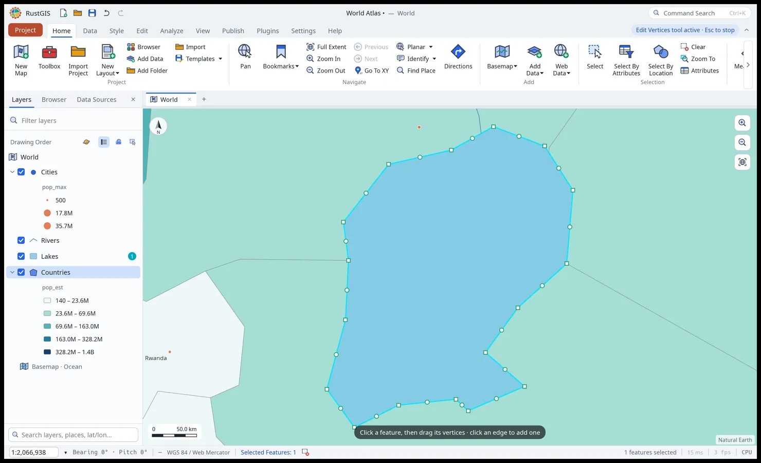The width and height of the screenshot is (761, 463).
Task: Click the Filter layers input field
Action: click(75, 120)
